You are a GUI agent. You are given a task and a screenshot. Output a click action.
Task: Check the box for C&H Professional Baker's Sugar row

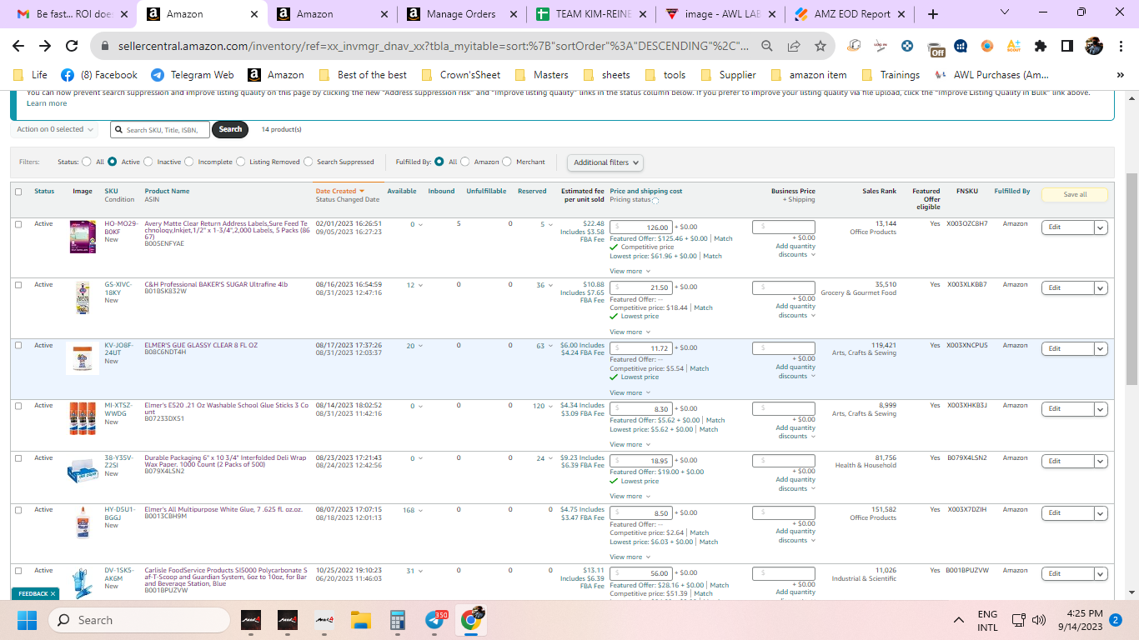[18, 285]
